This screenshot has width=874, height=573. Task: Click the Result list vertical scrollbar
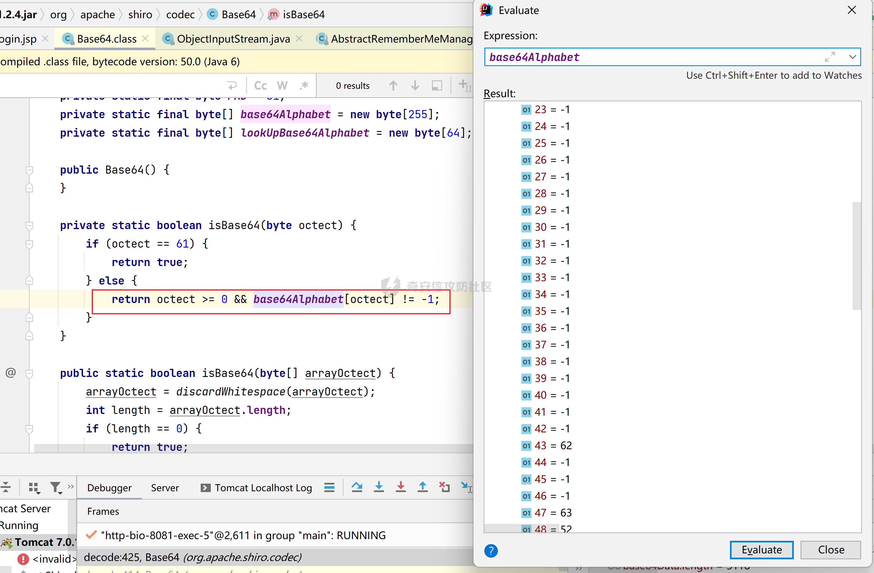[856, 256]
